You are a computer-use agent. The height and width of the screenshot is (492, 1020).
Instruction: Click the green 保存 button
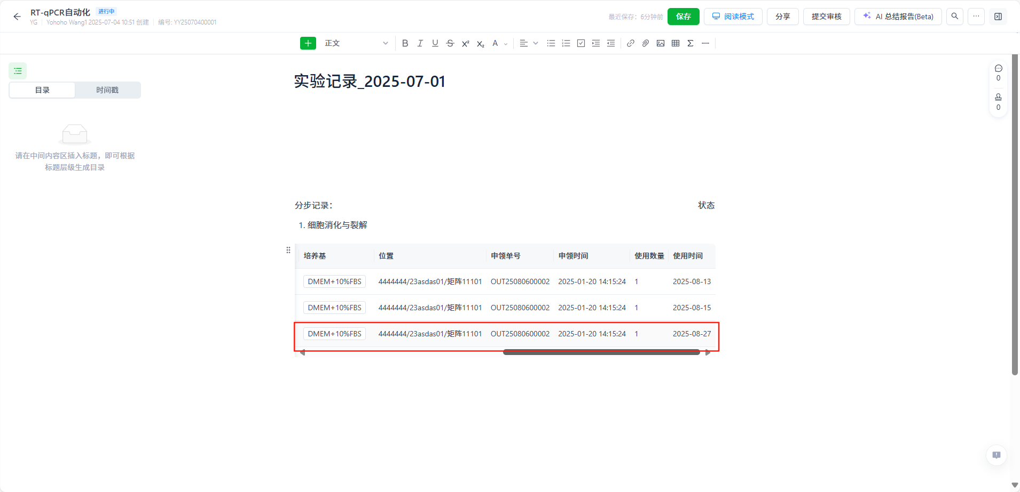[683, 17]
